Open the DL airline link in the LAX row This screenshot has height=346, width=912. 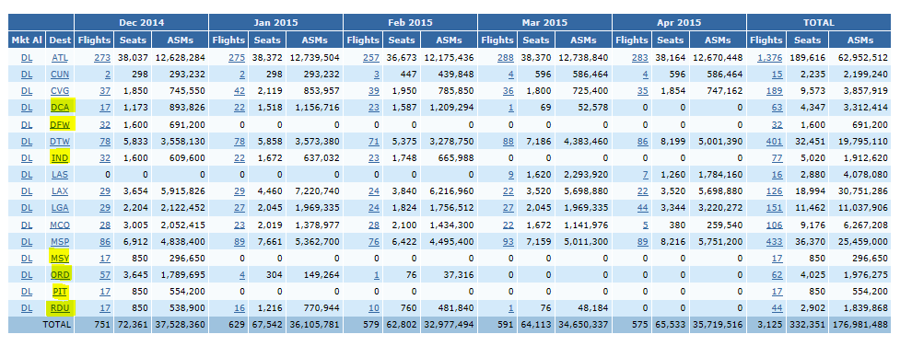[x=27, y=191]
